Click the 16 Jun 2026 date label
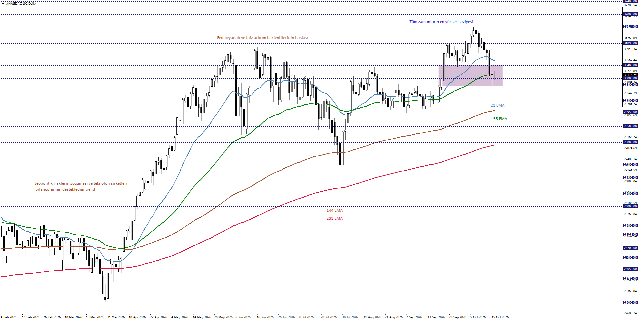Viewport: 639px width, 321px height. tap(265, 317)
